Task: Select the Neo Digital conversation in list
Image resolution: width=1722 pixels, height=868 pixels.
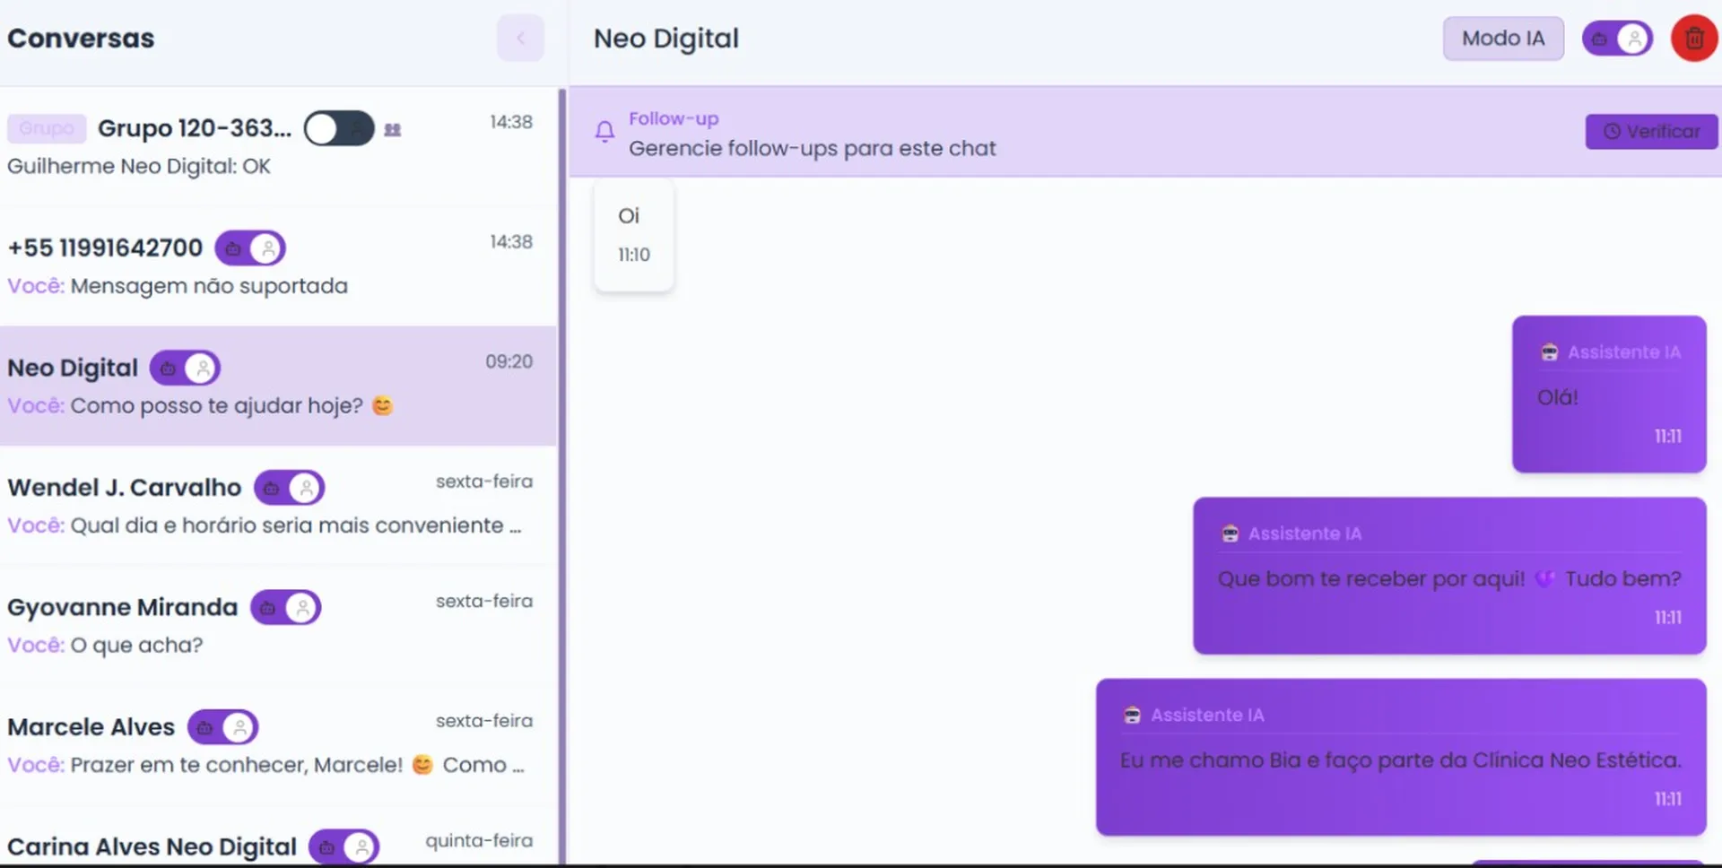Action: coord(73,369)
